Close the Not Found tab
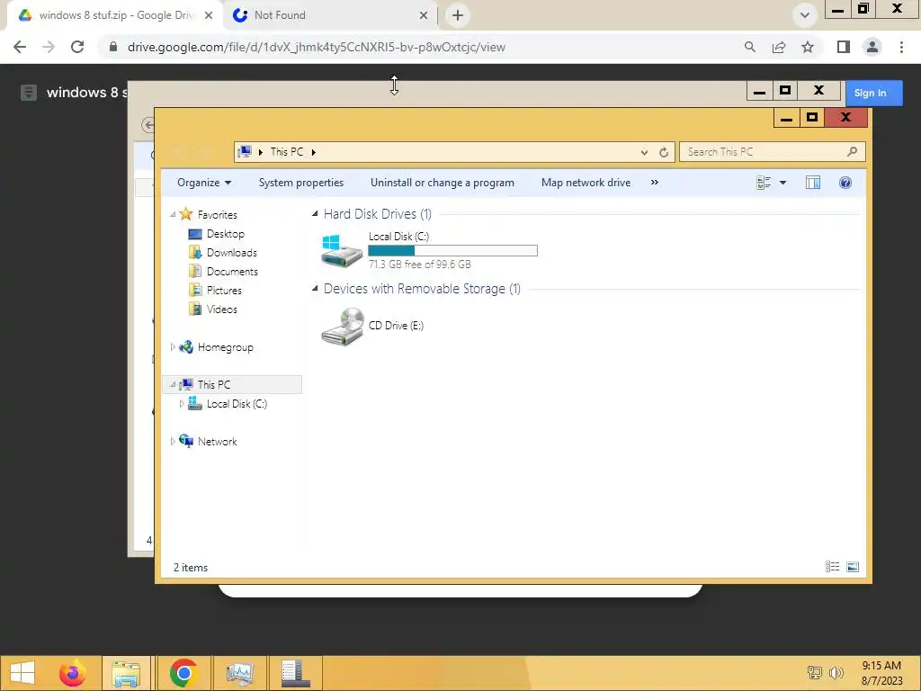 tap(423, 15)
